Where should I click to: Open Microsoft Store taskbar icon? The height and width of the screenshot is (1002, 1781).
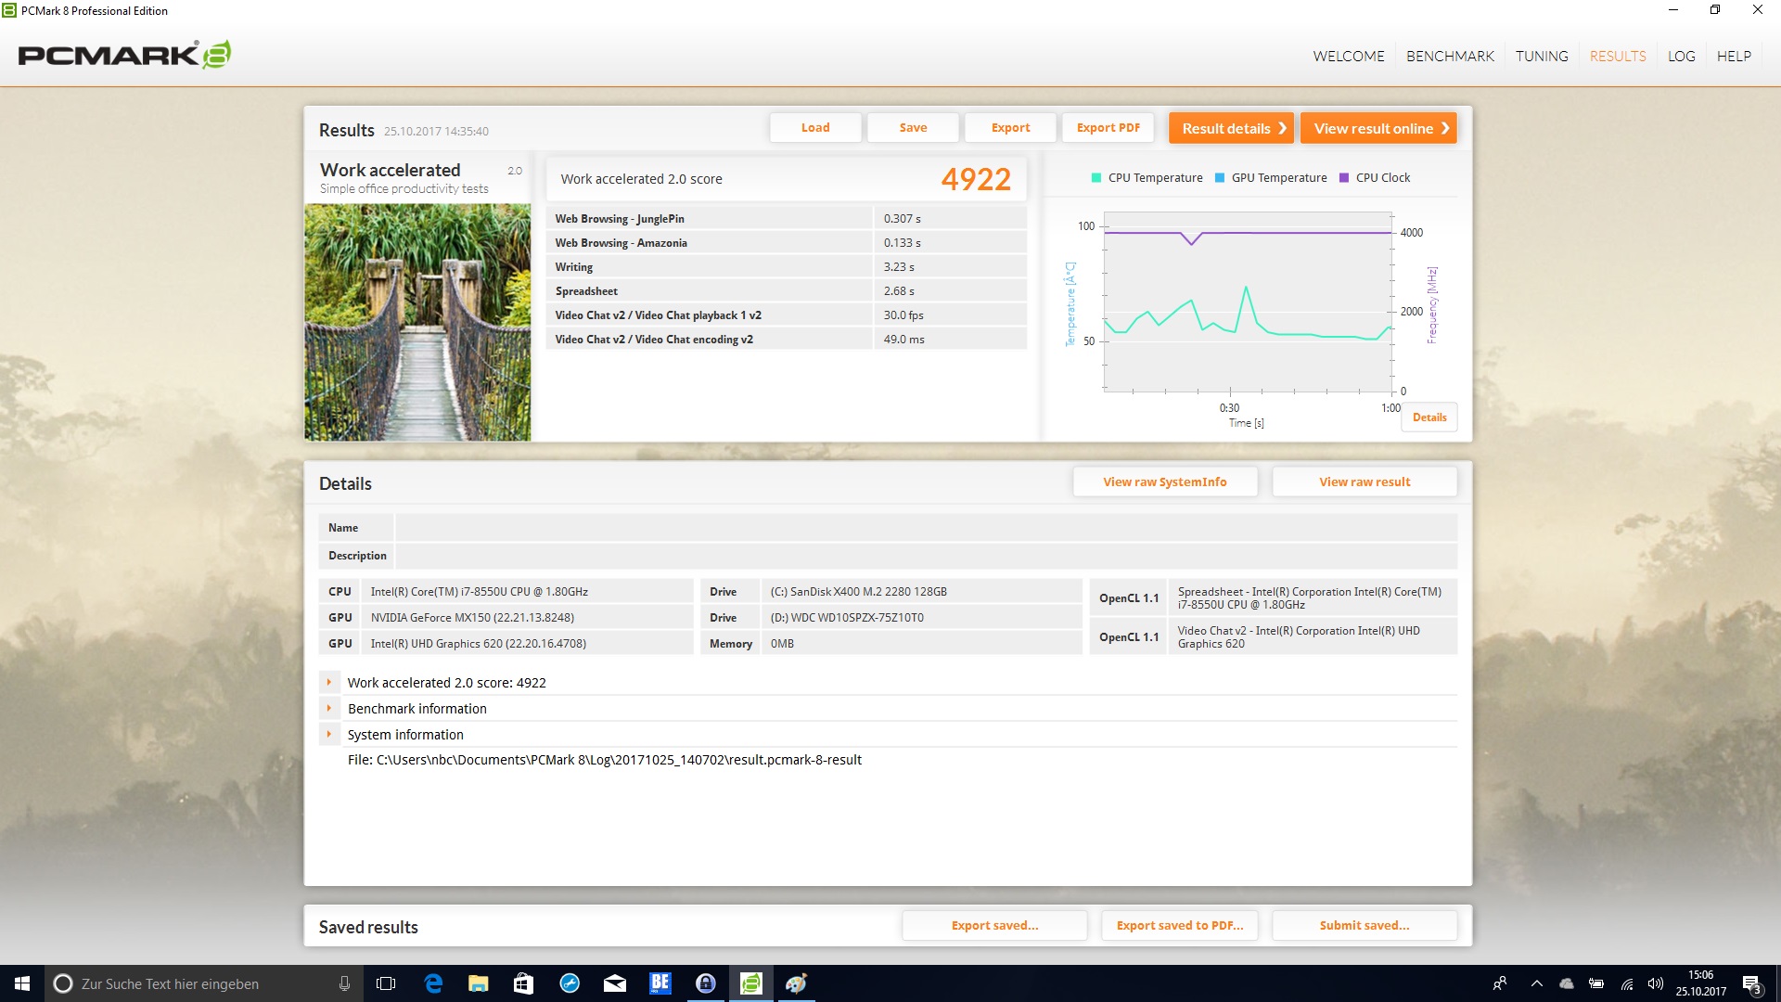(x=523, y=983)
